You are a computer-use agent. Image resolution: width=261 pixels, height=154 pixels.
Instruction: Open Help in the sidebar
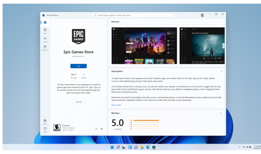coord(45,129)
